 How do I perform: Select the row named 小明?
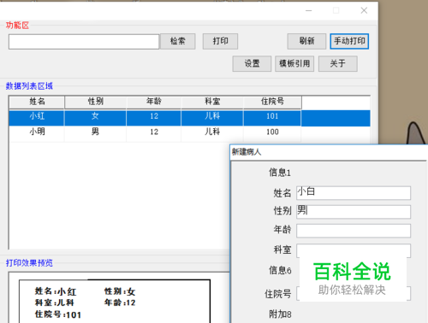pos(189,133)
